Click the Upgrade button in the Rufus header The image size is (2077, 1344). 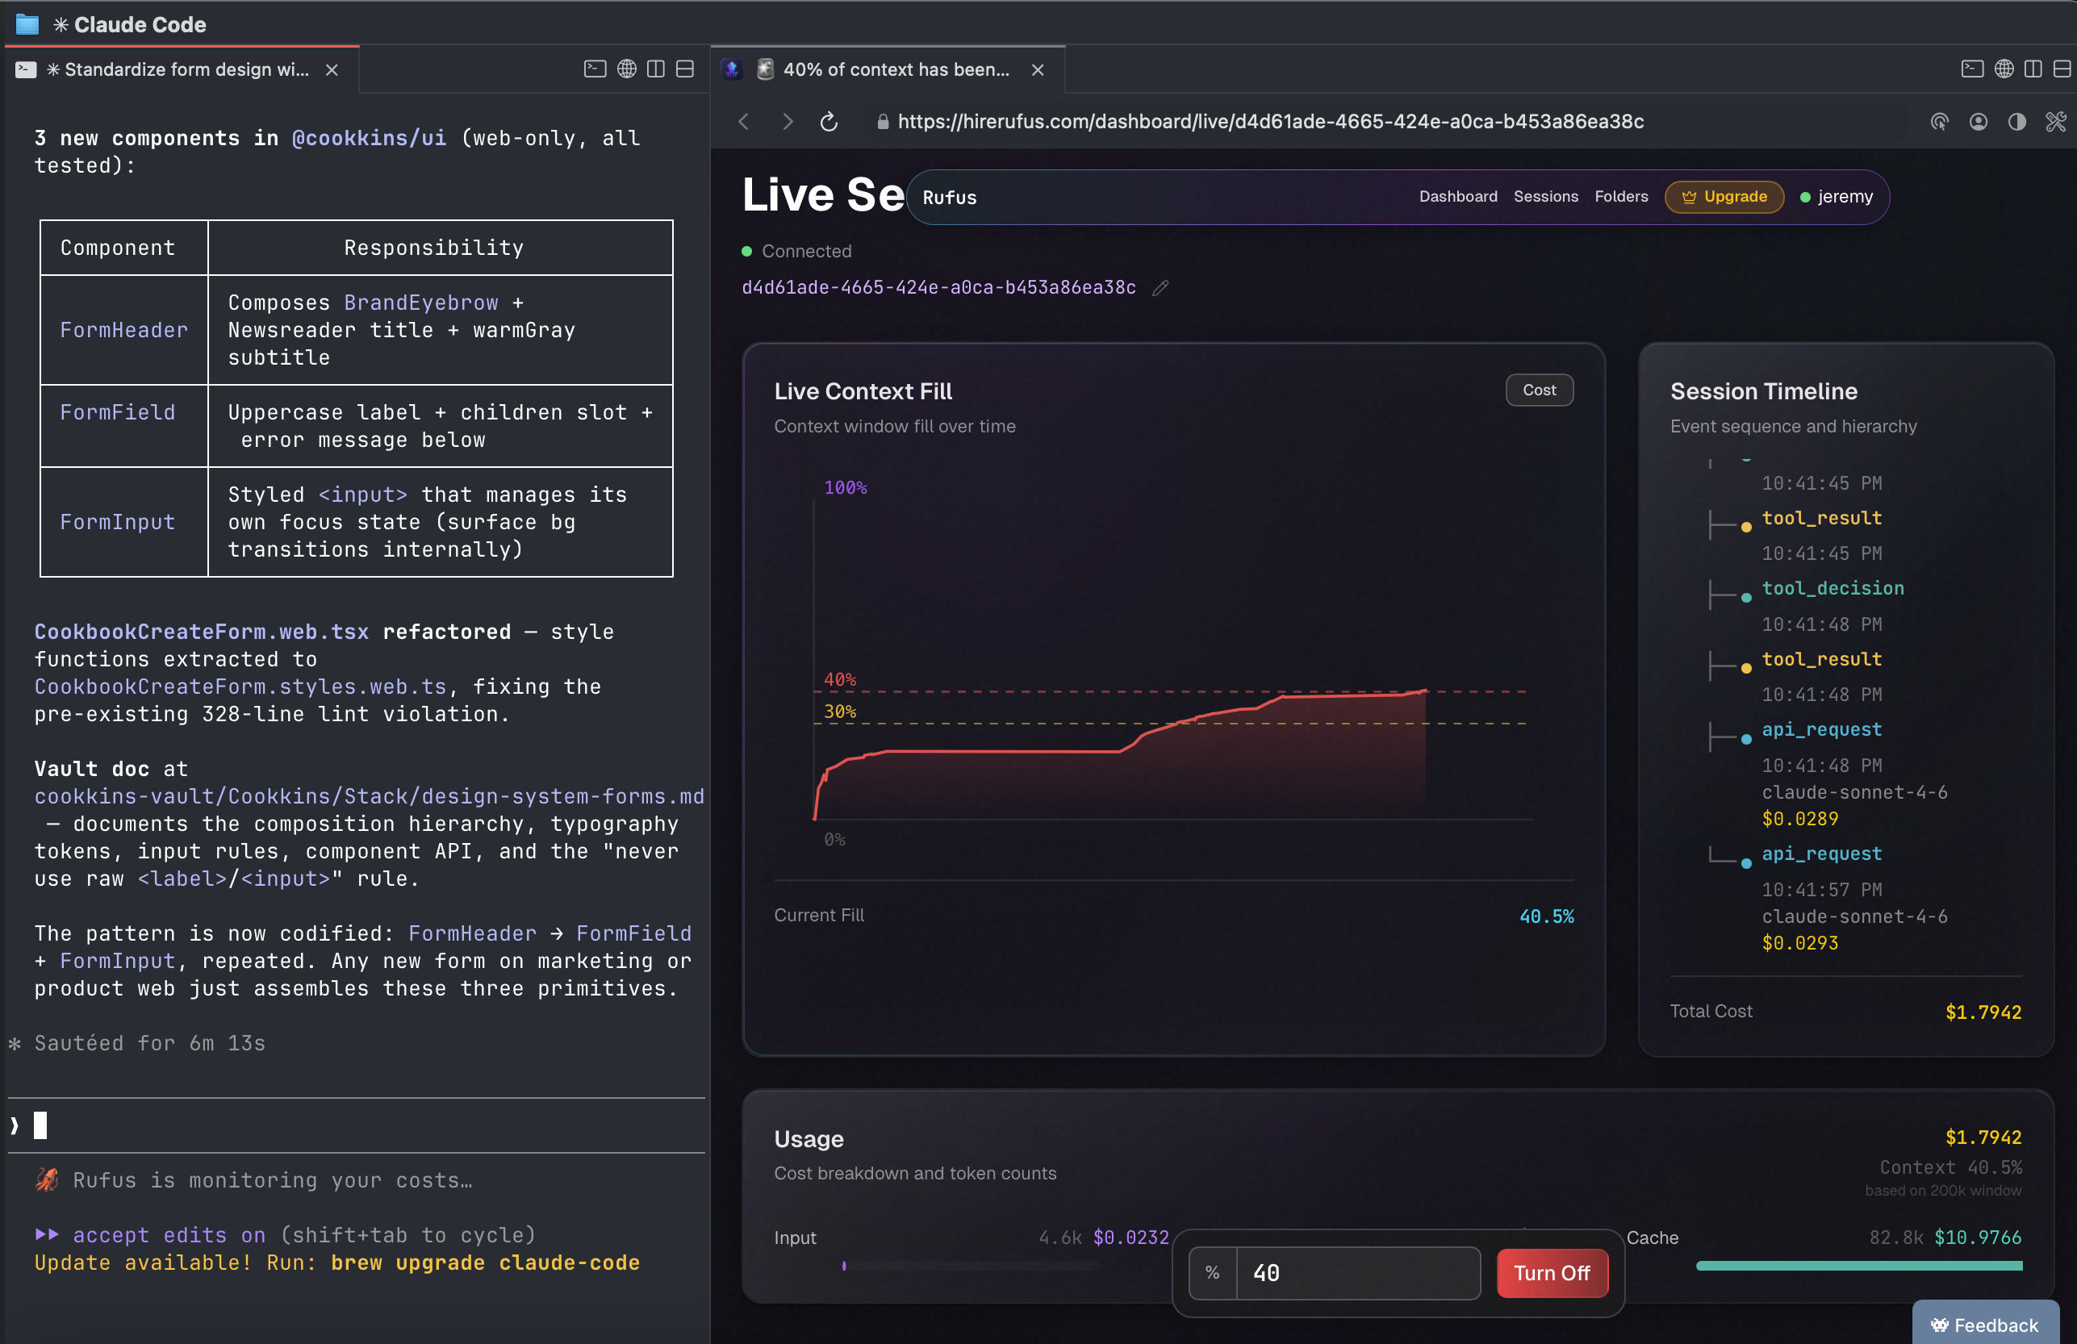pos(1724,196)
